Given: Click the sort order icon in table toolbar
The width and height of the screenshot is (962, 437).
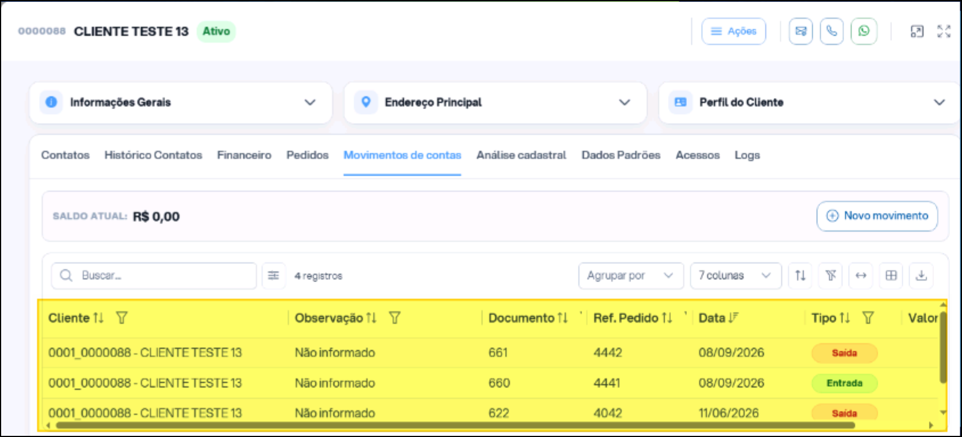Looking at the screenshot, I should 800,275.
